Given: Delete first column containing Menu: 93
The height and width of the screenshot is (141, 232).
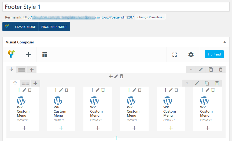Looking at the screenshot, I should click(x=30, y=90).
